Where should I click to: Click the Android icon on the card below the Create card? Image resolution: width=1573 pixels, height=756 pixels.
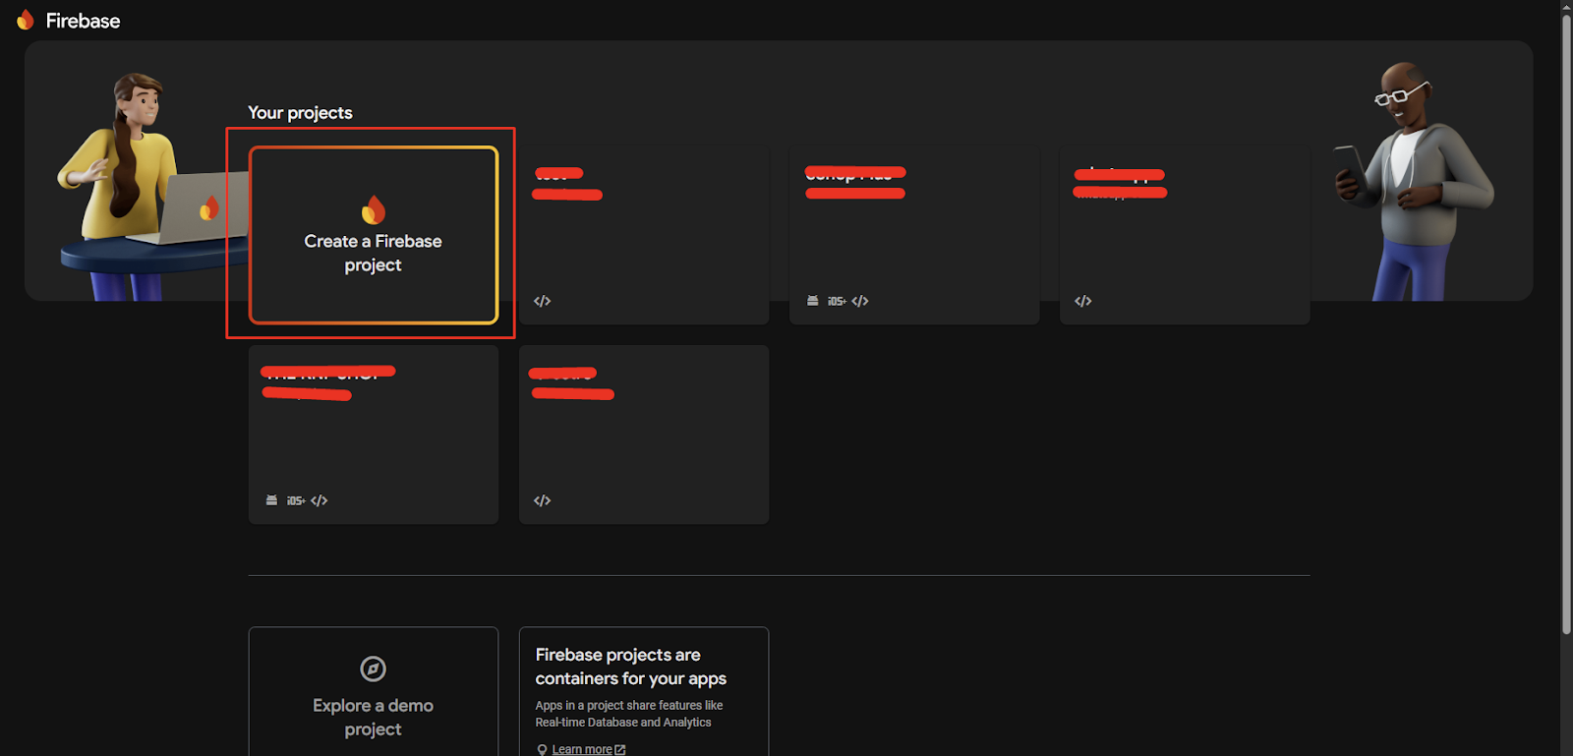click(271, 500)
